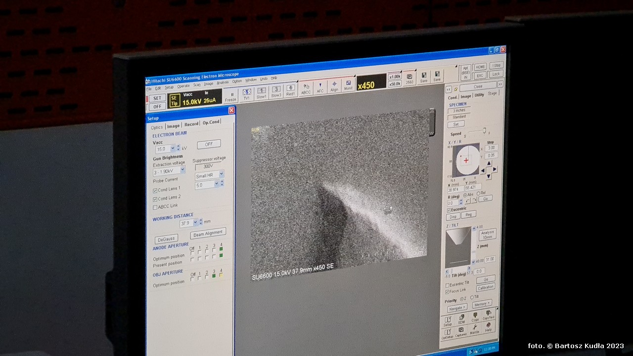
Task: Click the 2560 capture resolution icon
Action: [x=409, y=79]
